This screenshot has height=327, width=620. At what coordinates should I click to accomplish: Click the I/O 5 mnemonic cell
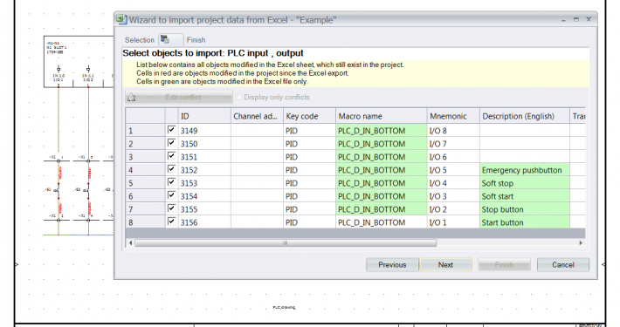pyautogui.click(x=453, y=170)
